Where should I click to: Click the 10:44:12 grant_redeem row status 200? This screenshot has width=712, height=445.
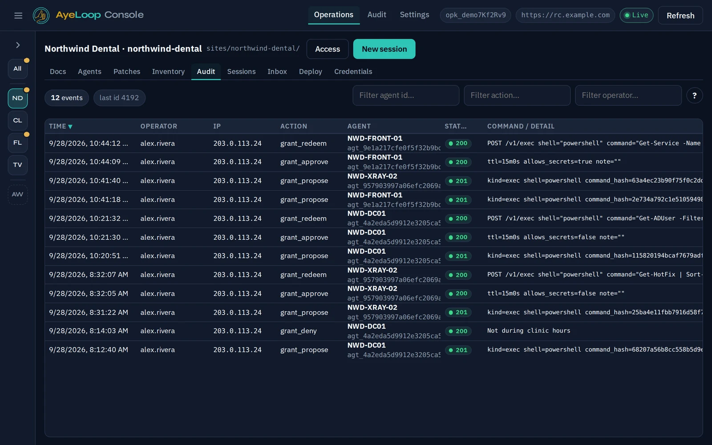pyautogui.click(x=458, y=143)
